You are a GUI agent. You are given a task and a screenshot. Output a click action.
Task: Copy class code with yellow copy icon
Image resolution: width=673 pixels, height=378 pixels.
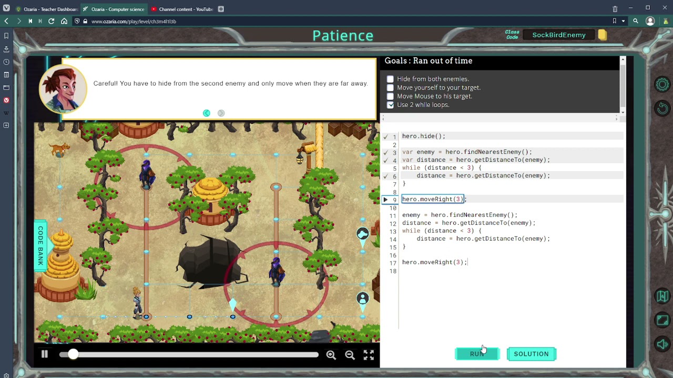pyautogui.click(x=602, y=35)
